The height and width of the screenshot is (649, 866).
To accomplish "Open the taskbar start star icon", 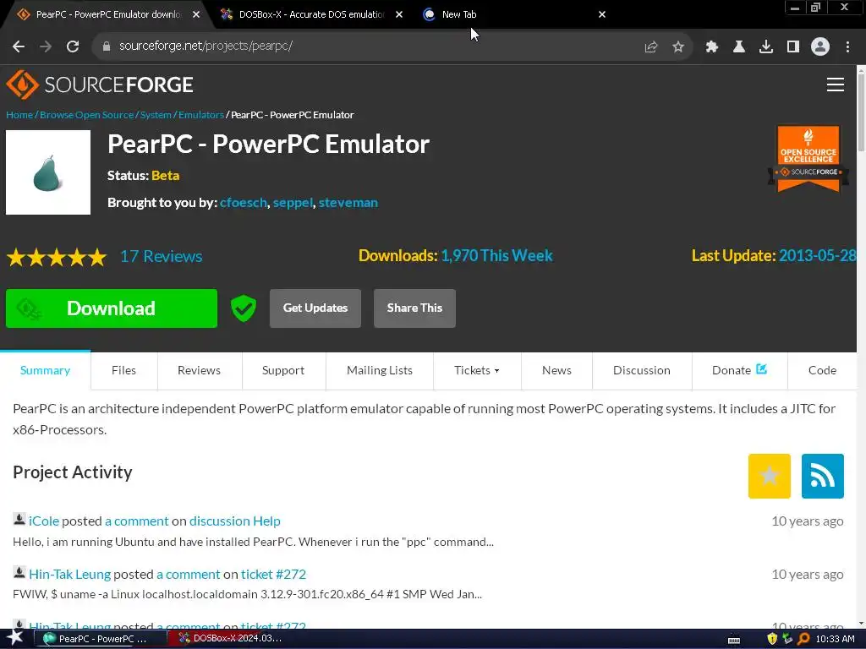I will [15, 638].
